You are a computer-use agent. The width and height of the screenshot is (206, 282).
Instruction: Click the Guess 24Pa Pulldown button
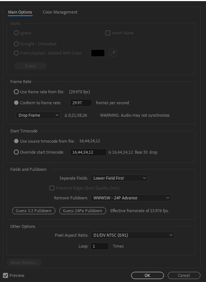tap(83, 211)
